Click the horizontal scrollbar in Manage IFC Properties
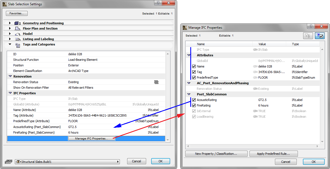The image size is (330, 169). tap(253, 146)
